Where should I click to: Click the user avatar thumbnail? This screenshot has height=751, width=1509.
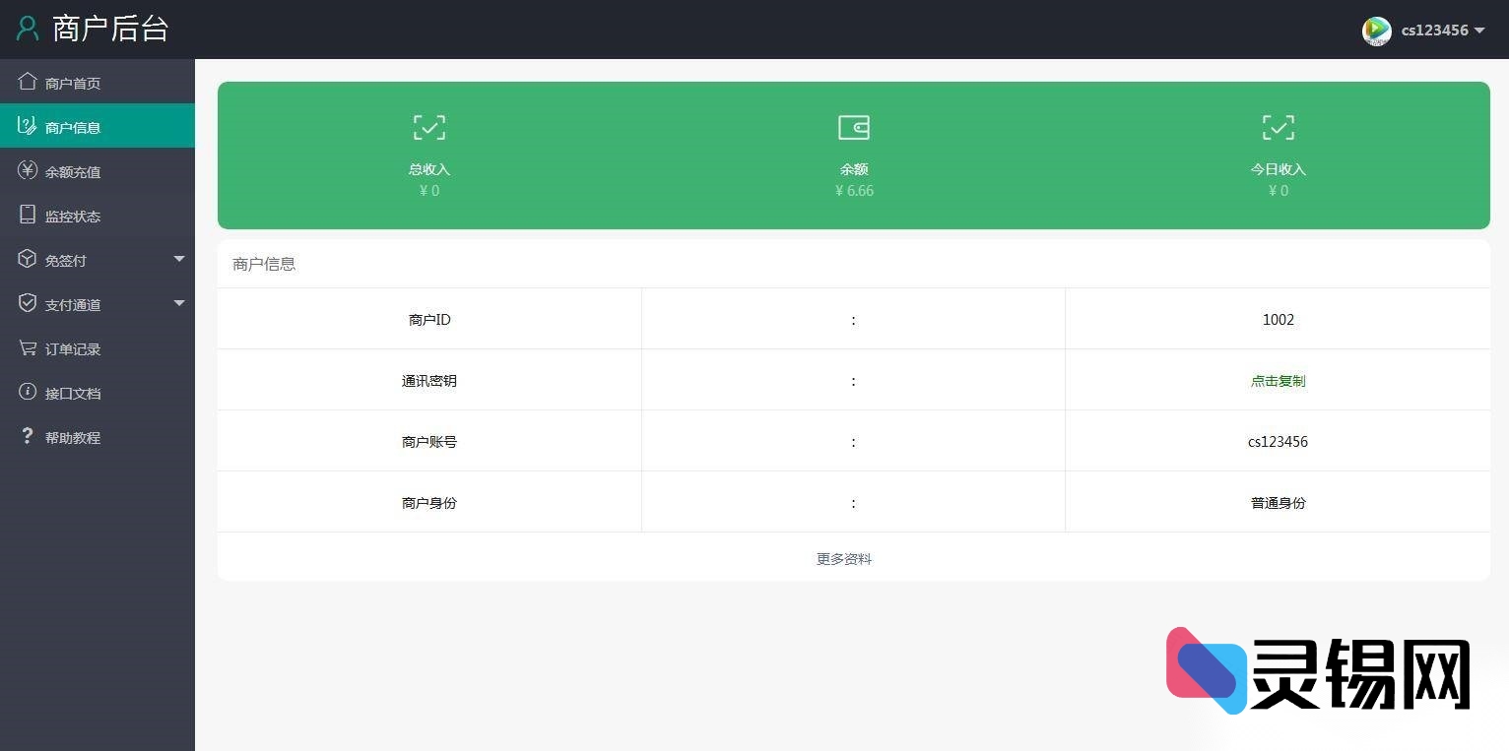(x=1376, y=31)
